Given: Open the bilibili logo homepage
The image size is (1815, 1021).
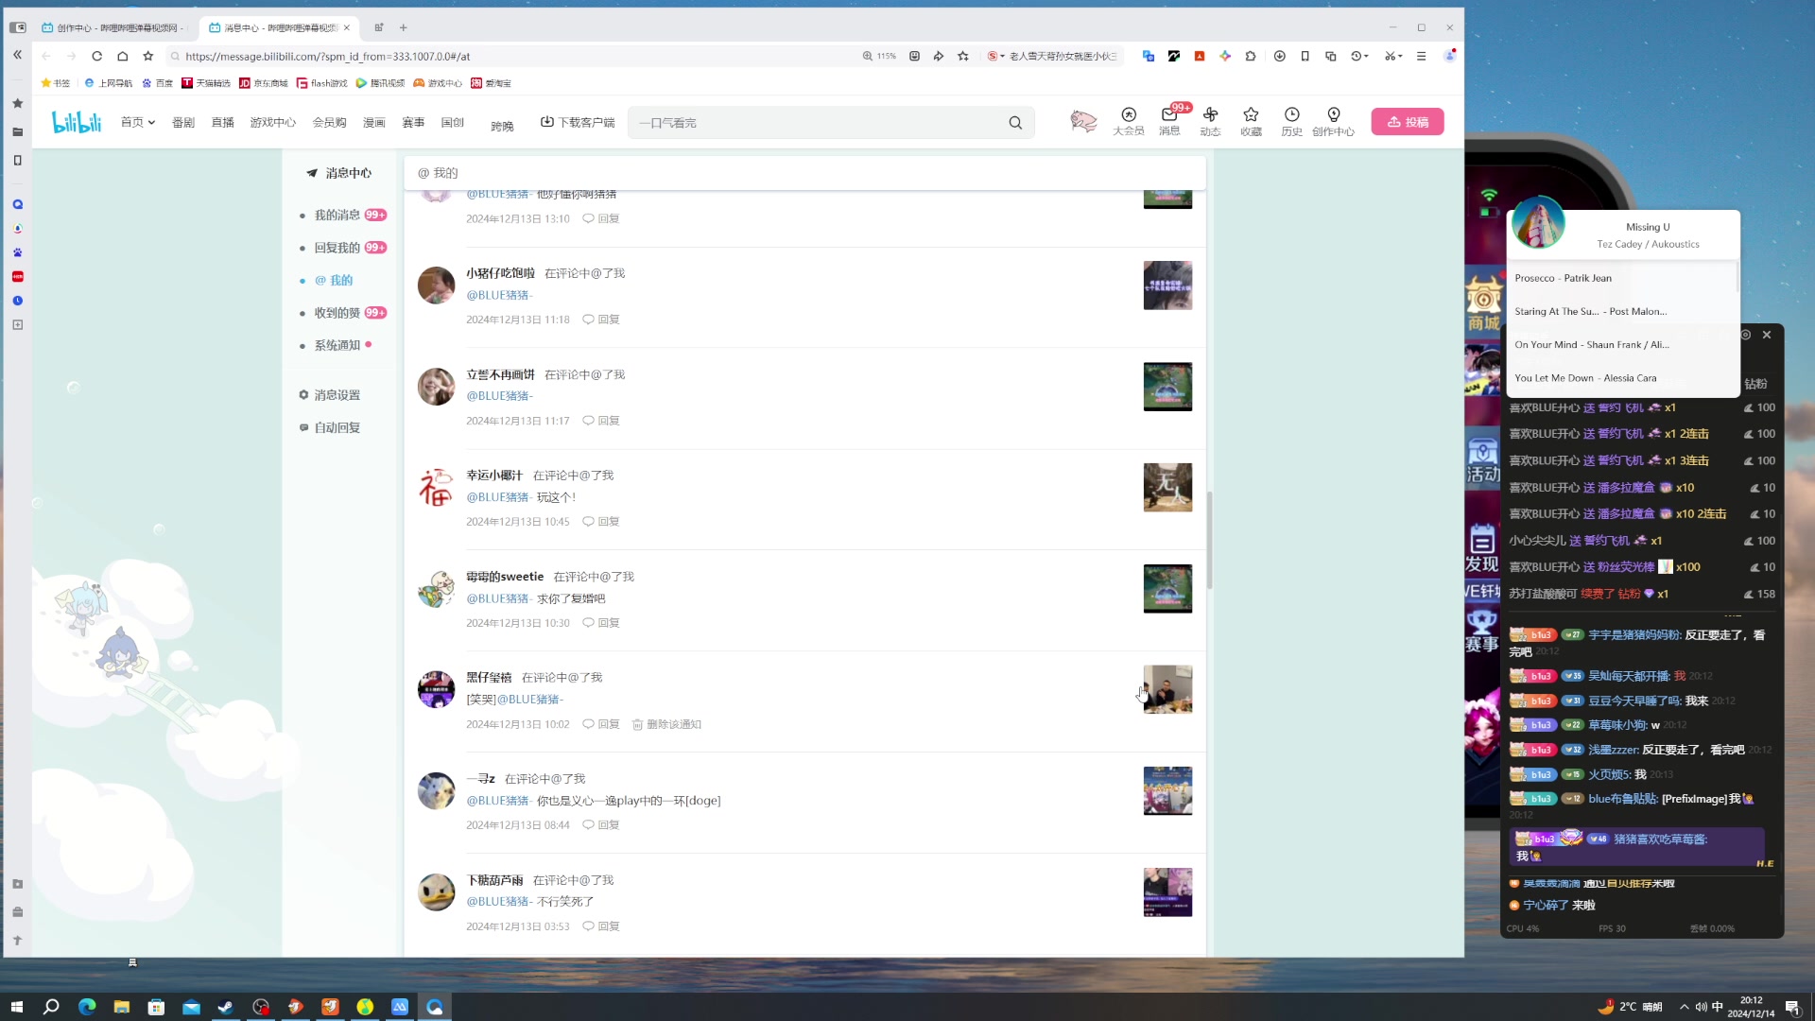Looking at the screenshot, I should point(77,122).
